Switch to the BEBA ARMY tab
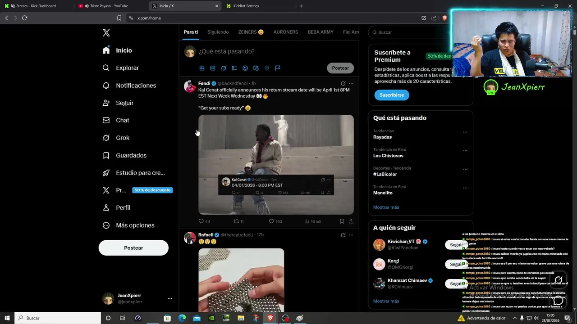The width and height of the screenshot is (577, 324). pos(321,32)
